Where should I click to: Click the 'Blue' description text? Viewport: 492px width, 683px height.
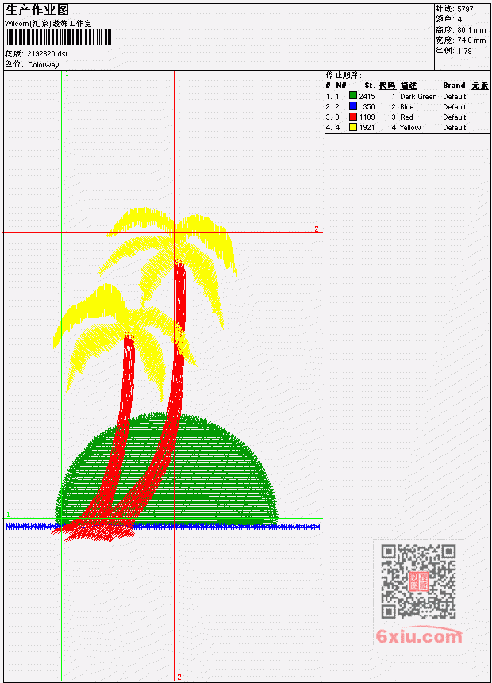(406, 107)
